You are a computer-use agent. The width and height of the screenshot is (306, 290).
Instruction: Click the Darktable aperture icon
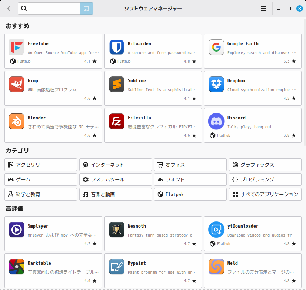pyautogui.click(x=17, y=267)
